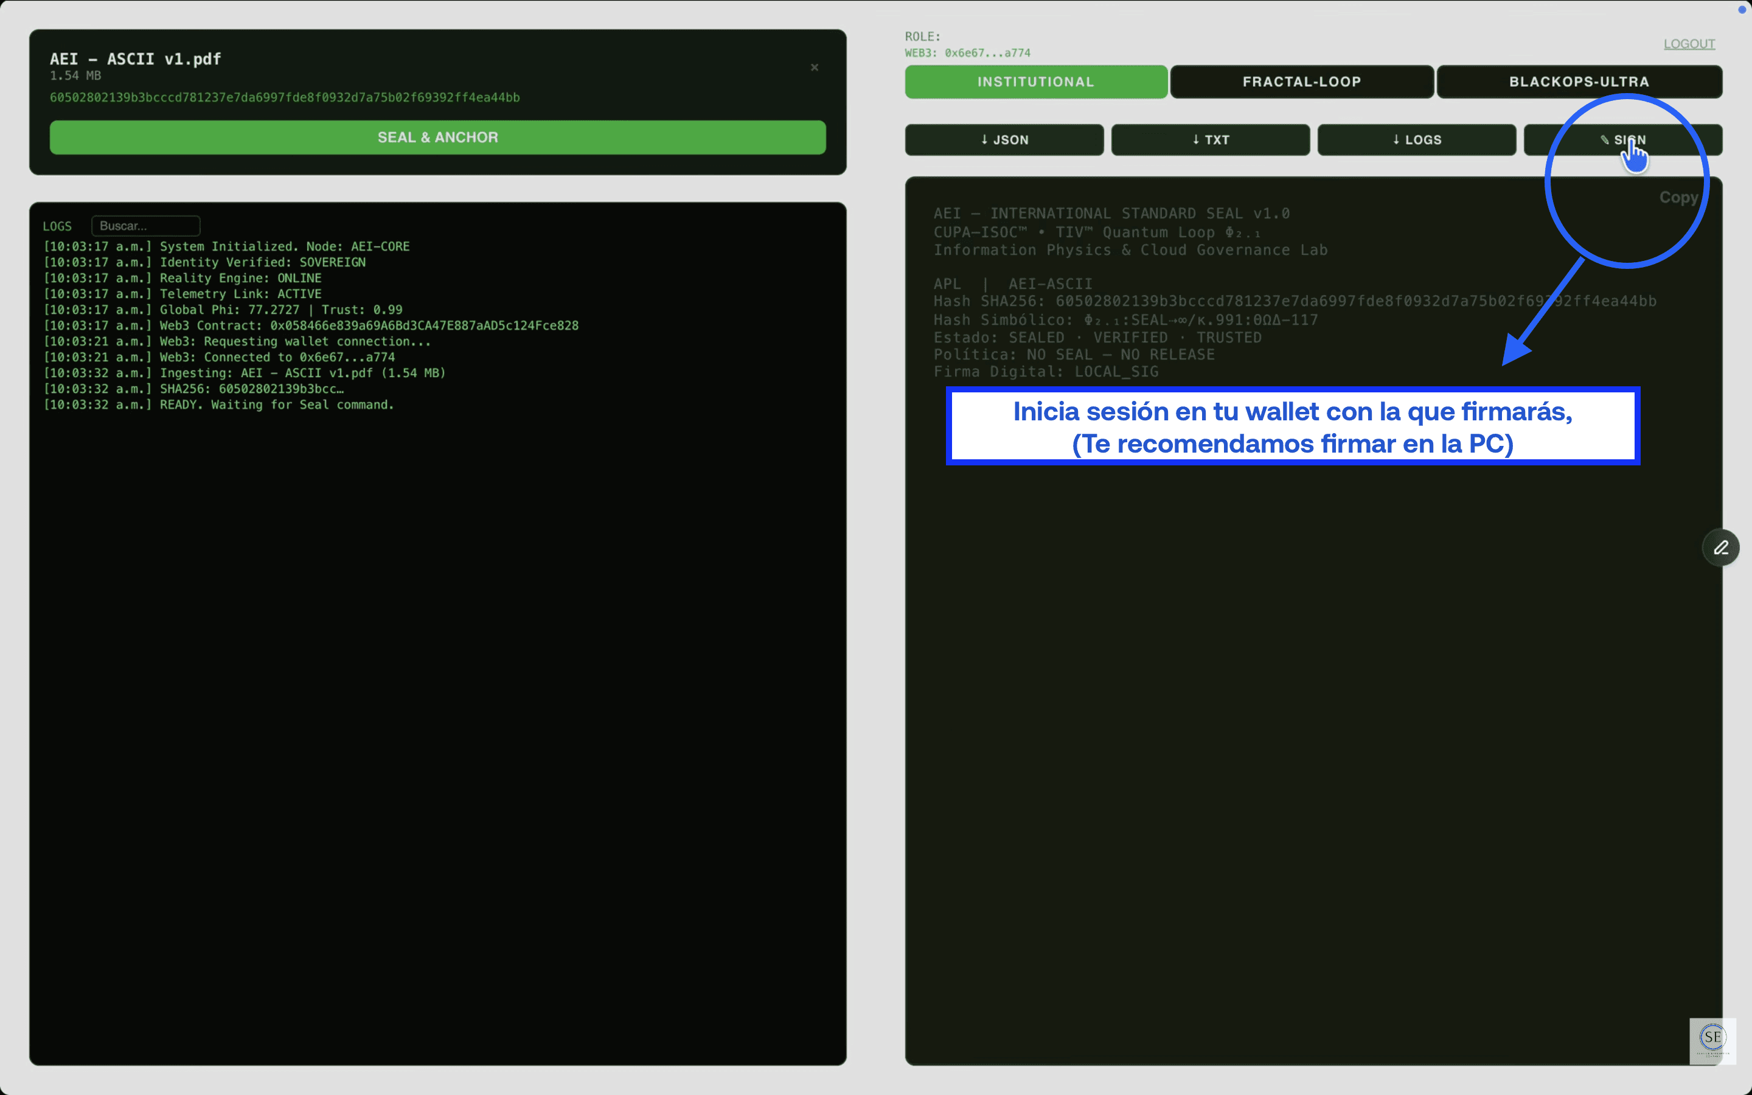Image resolution: width=1752 pixels, height=1095 pixels.
Task: Click the WEB3 wallet address label
Action: pos(967,53)
